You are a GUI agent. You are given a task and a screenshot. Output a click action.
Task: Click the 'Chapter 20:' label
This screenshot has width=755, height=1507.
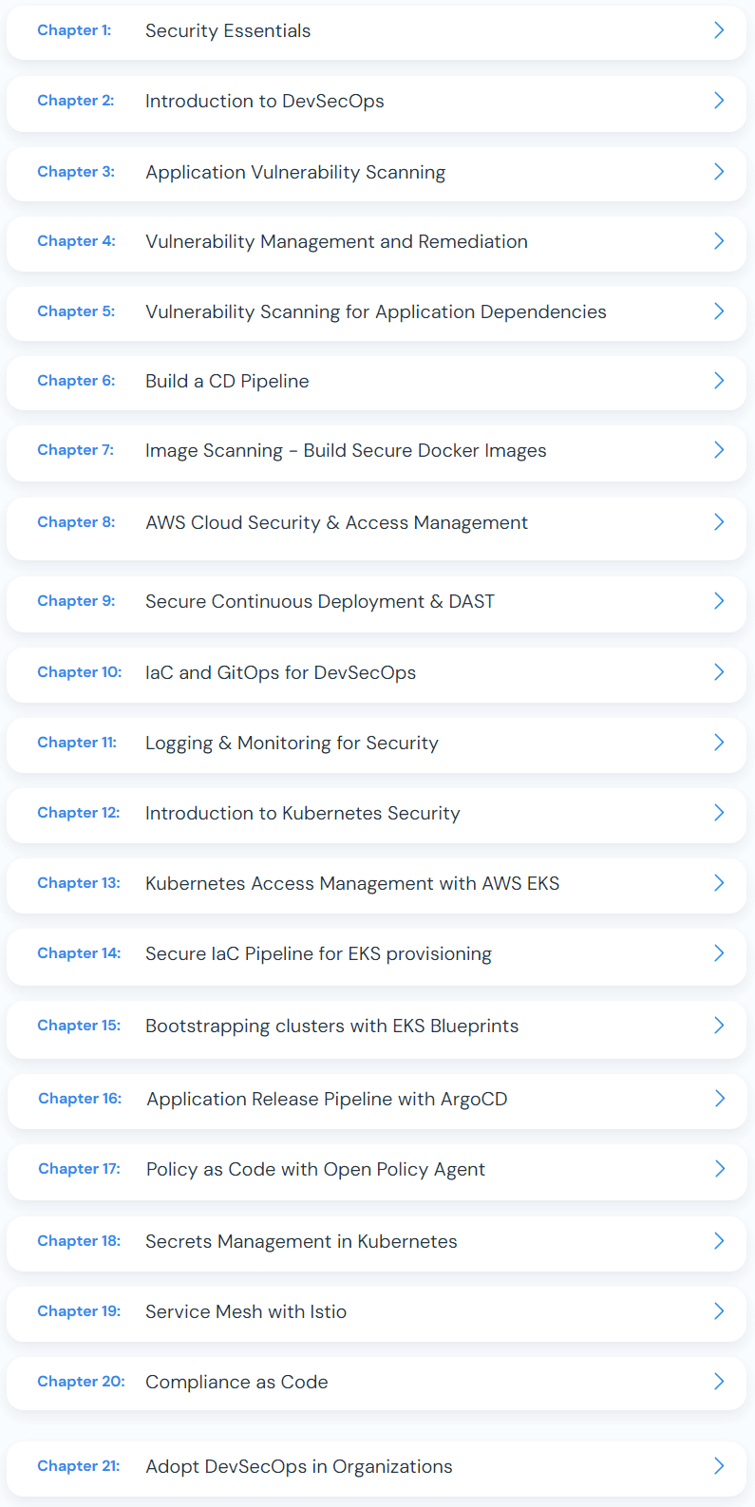pyautogui.click(x=81, y=1382)
